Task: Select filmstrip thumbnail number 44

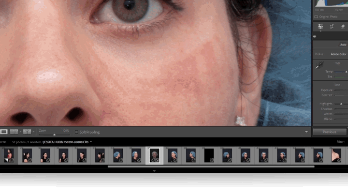Action: 300,155
